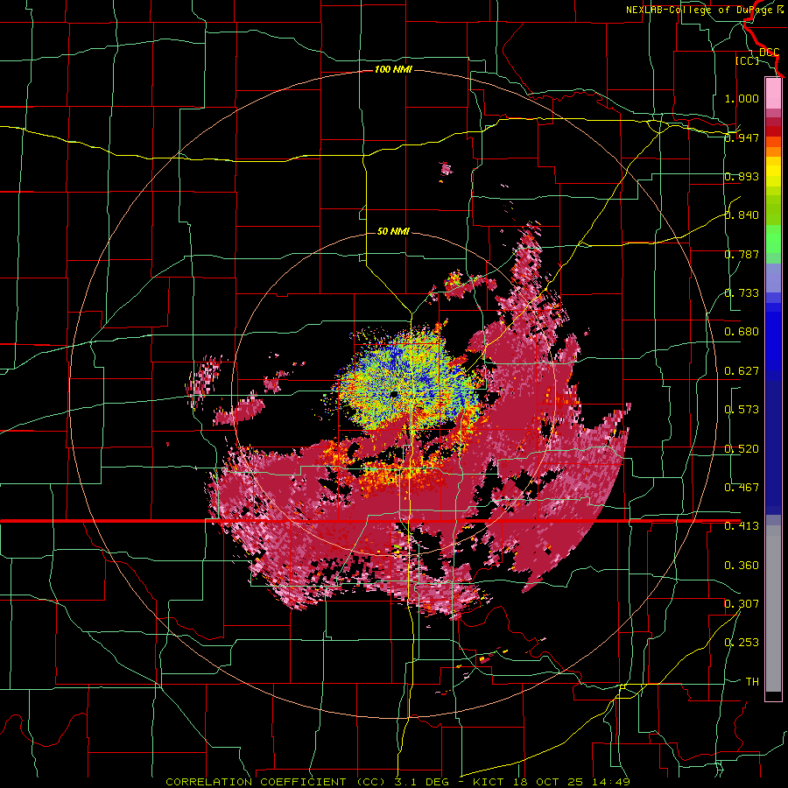Click the TH threshold label on the scale

click(752, 682)
